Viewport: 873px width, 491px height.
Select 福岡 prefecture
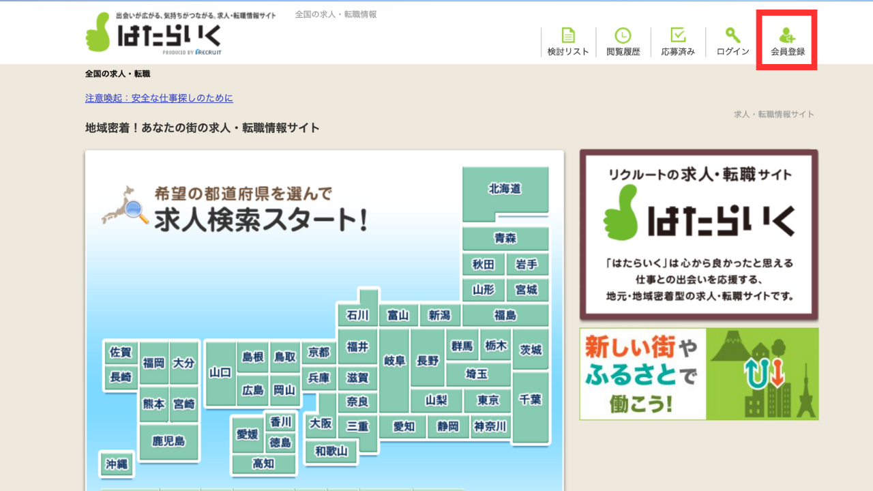pyautogui.click(x=153, y=363)
